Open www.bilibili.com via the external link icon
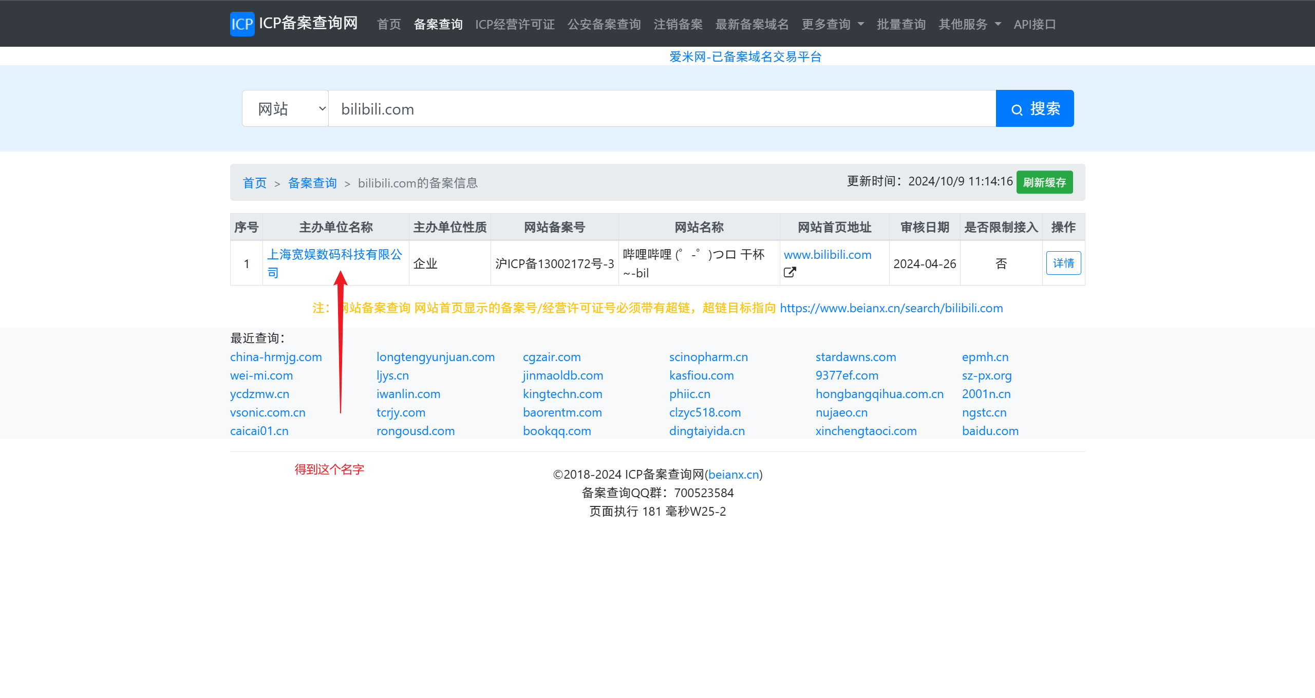The width and height of the screenshot is (1315, 698). click(790, 272)
